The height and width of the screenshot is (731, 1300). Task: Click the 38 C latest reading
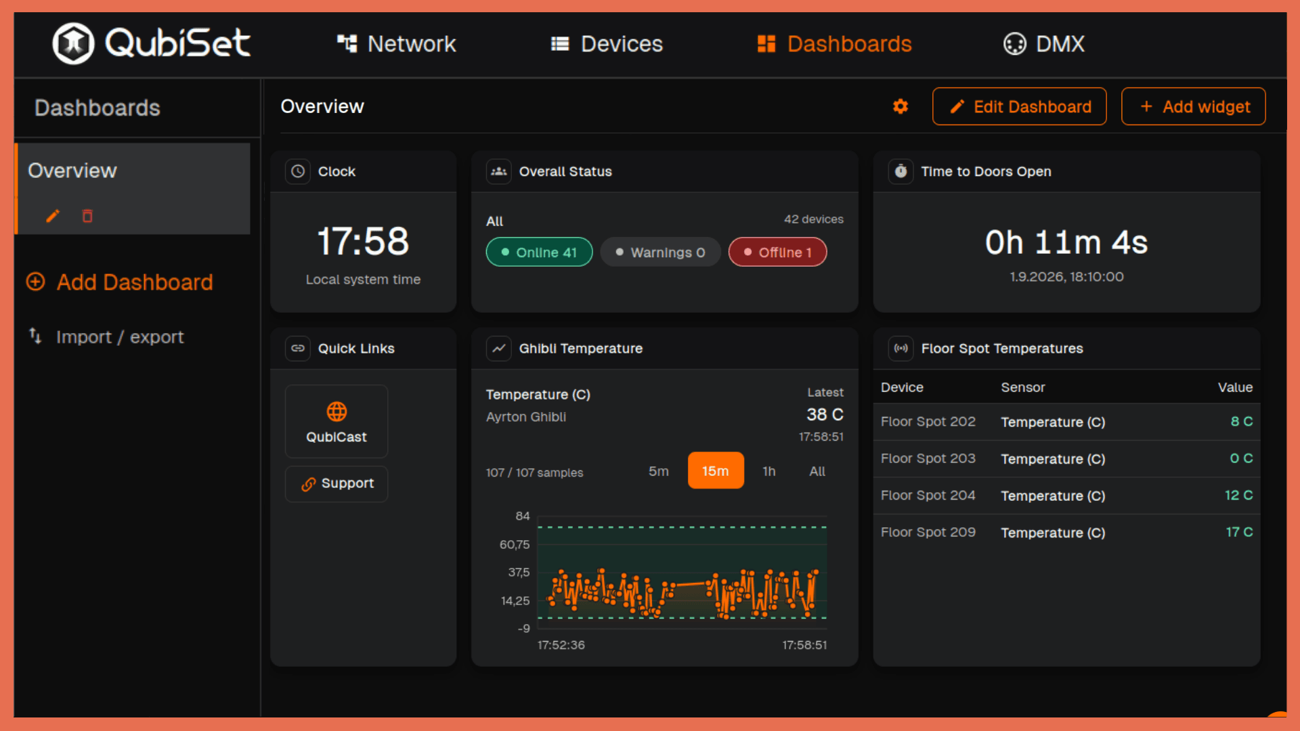pyautogui.click(x=825, y=414)
